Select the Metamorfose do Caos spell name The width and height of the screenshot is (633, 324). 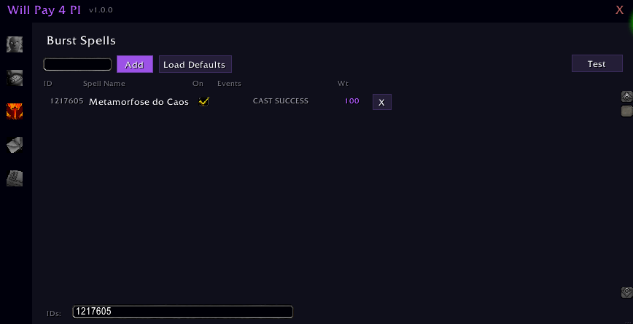point(139,102)
